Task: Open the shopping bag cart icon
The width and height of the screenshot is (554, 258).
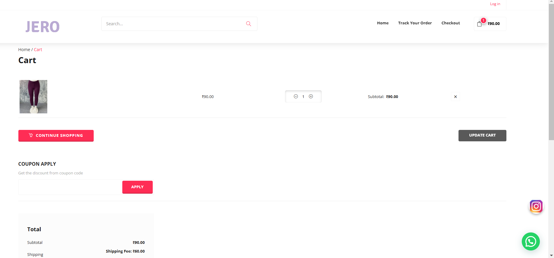Action: tap(480, 24)
